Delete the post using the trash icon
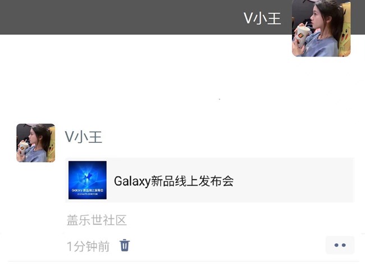This screenshot has width=365, height=265. (x=125, y=245)
